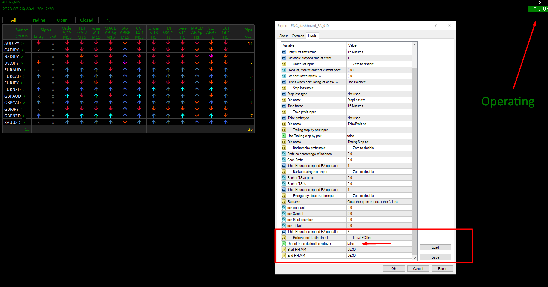Image resolution: width=548 pixels, height=287 pixels.
Task: Click the icon beside per Account
Action: pyautogui.click(x=284, y=208)
